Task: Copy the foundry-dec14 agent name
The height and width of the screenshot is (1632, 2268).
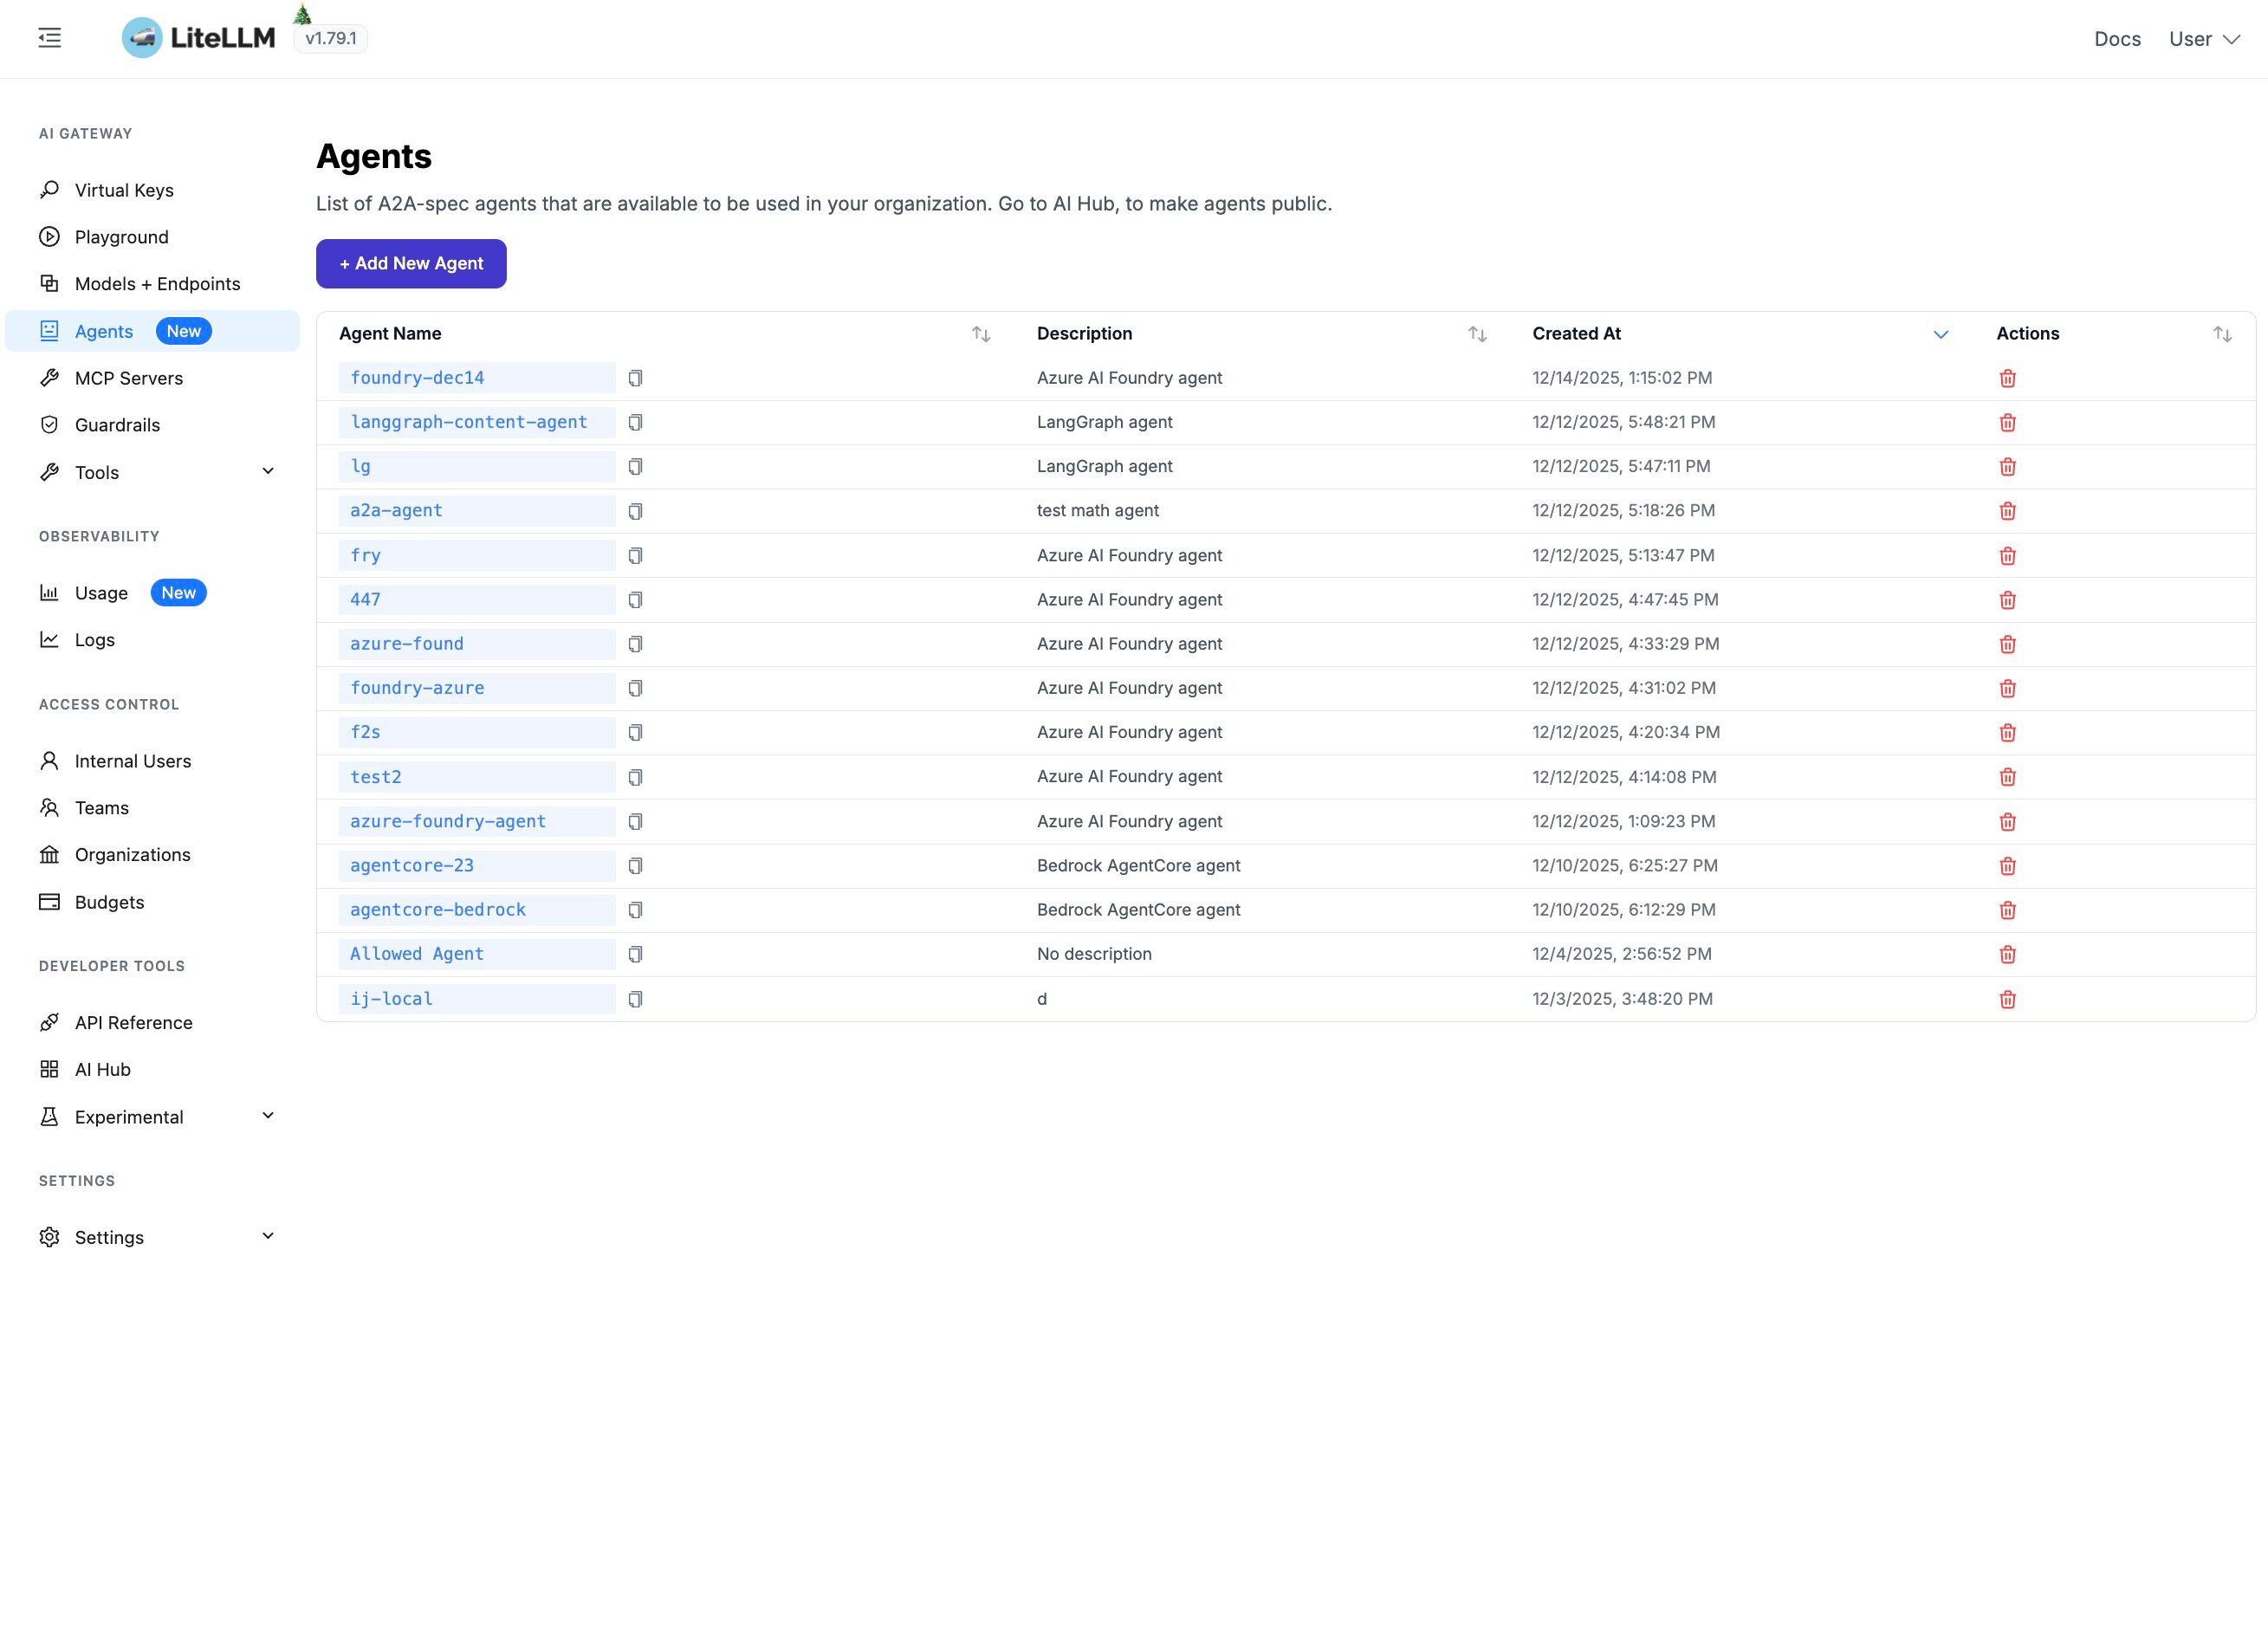Action: coord(635,378)
